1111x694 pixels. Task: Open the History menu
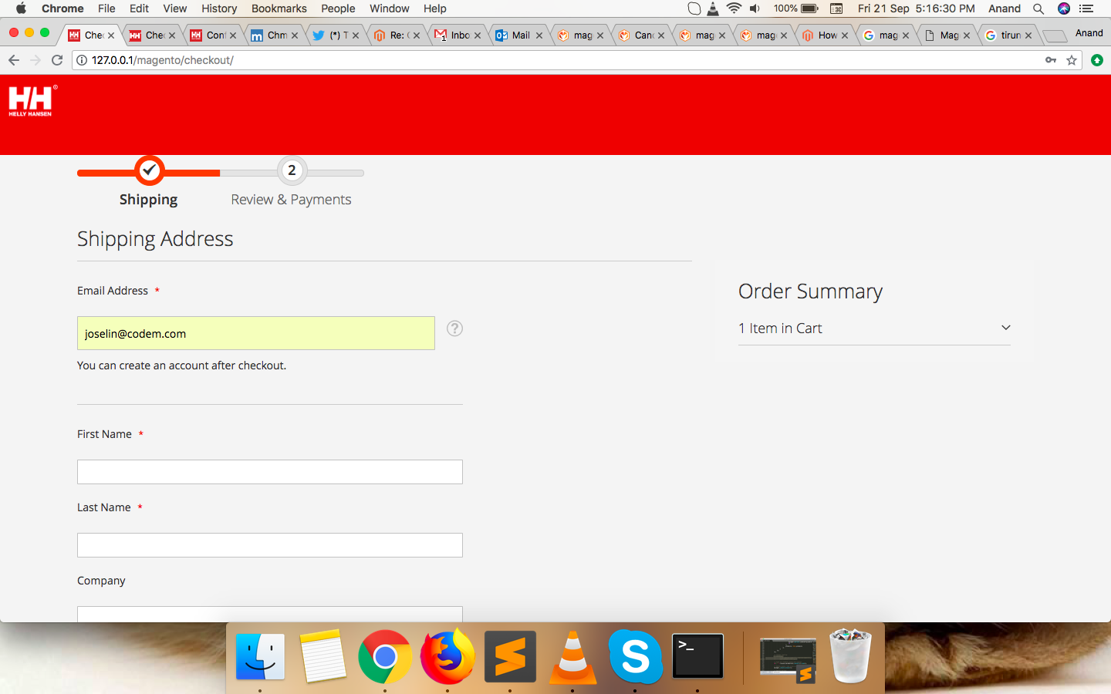coord(219,8)
